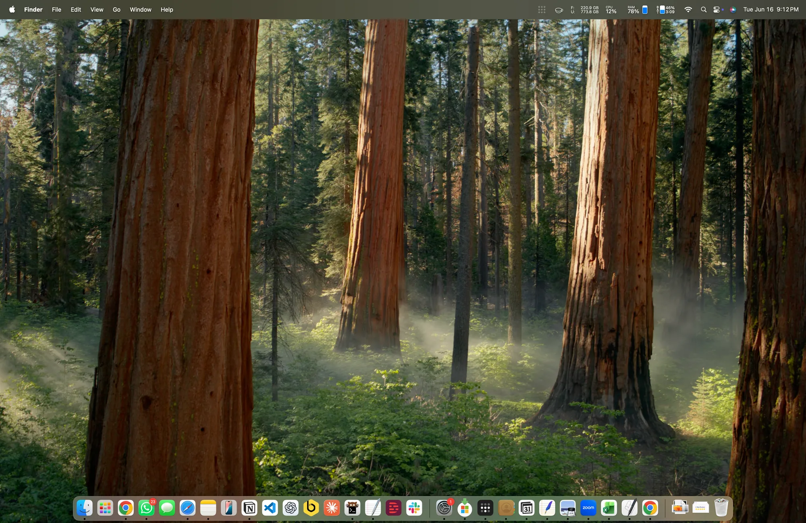This screenshot has height=523, width=806.
Task: Launch Chrome next to Launchpad in dock
Action: pyautogui.click(x=126, y=508)
